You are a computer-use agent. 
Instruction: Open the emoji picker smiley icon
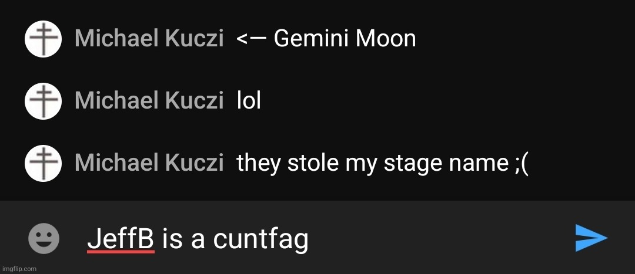click(x=44, y=238)
